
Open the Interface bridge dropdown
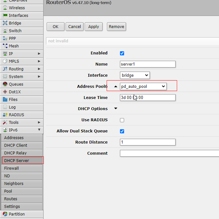pyautogui.click(x=135, y=75)
